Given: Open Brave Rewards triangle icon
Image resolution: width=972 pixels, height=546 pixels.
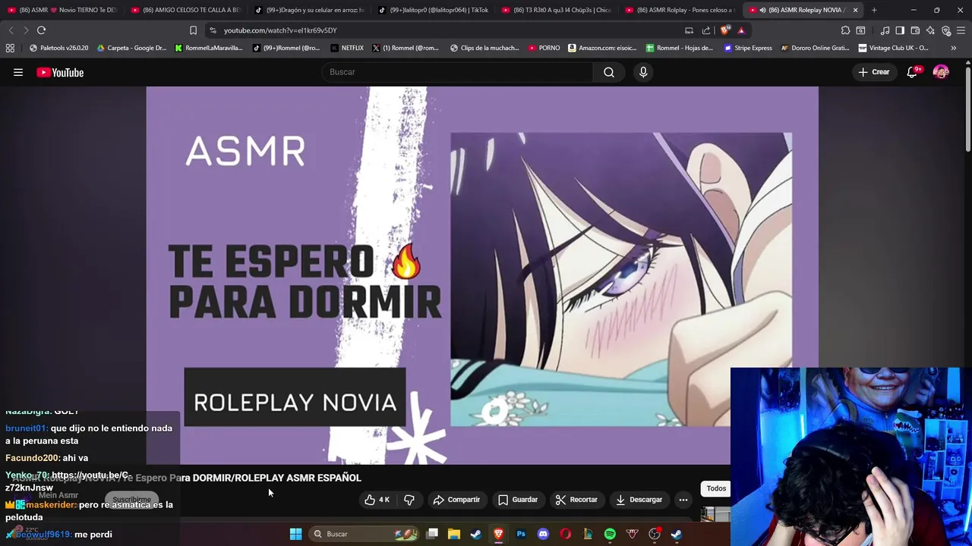Looking at the screenshot, I should coord(742,30).
